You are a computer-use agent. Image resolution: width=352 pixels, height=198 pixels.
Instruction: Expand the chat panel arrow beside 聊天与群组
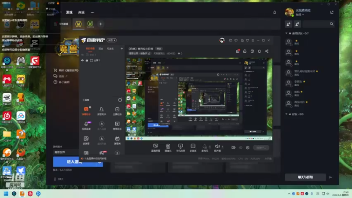330,177
